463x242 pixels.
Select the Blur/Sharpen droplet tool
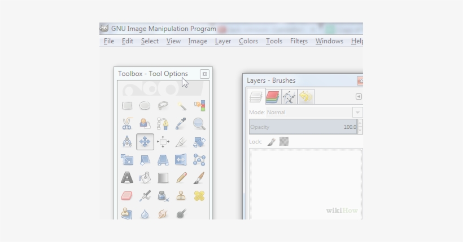[x=145, y=214]
